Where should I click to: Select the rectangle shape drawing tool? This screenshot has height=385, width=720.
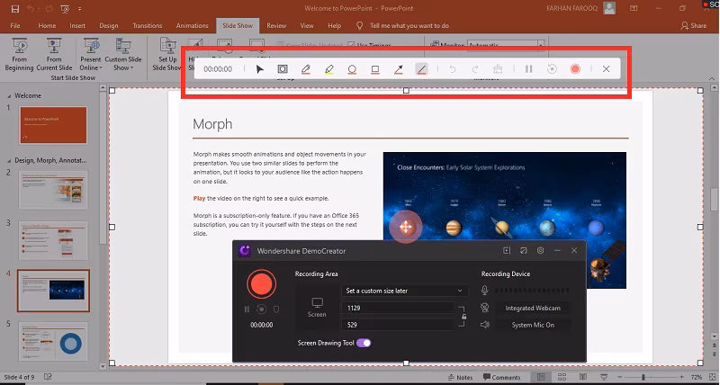[x=375, y=69]
